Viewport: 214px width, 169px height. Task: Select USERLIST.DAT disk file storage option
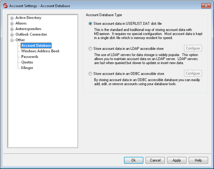point(90,23)
